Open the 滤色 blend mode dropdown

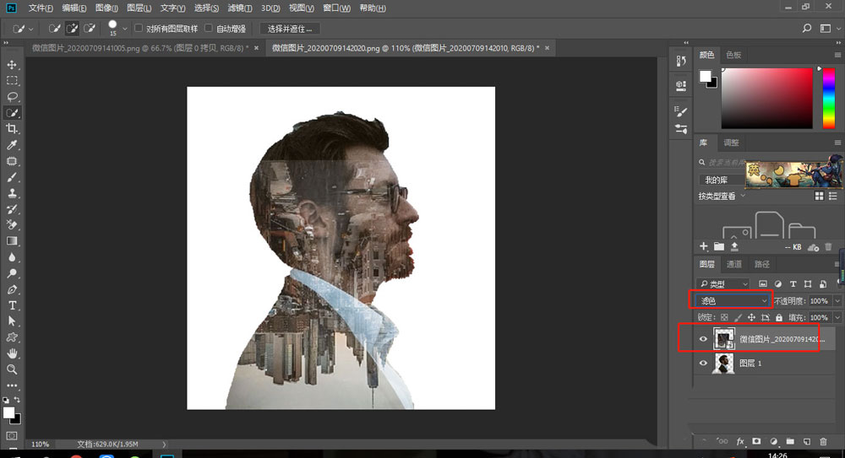[732, 300]
